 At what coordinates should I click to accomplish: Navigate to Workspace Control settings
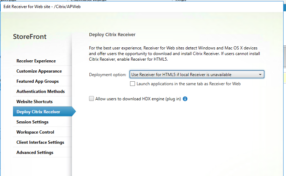tap(35, 132)
